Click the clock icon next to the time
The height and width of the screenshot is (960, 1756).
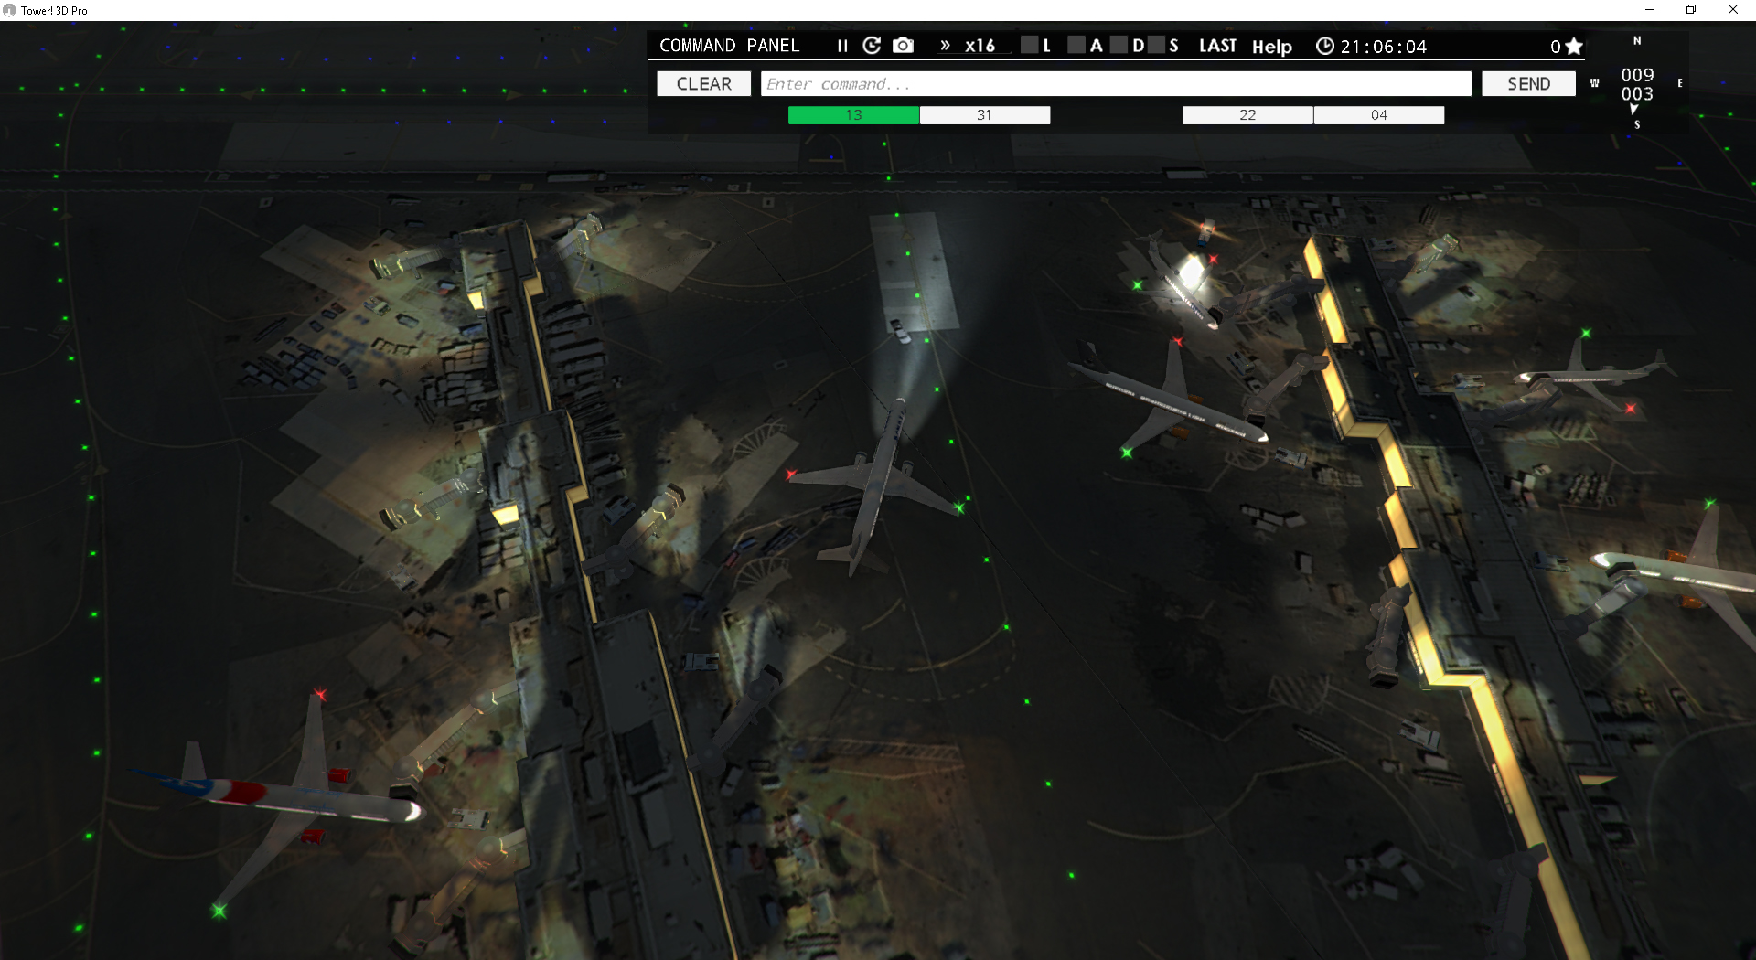[1325, 46]
